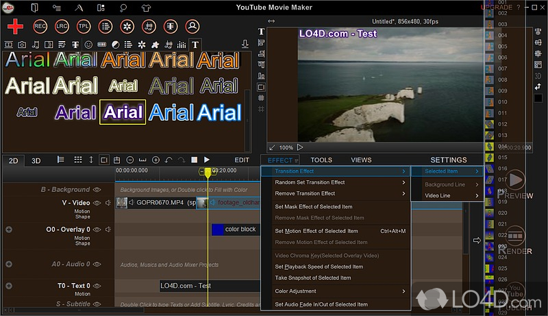This screenshot has height=316, width=548.
Task: Toggle visibility eye of O0 - Overlay 0 track
Action: [x=97, y=230]
